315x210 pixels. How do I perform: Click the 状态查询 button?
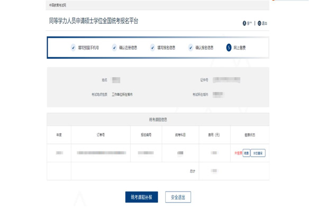pyautogui.click(x=258, y=153)
